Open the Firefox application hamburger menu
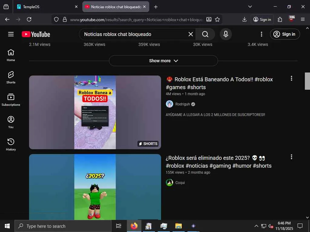This screenshot has width=310, height=232. pos(302,19)
